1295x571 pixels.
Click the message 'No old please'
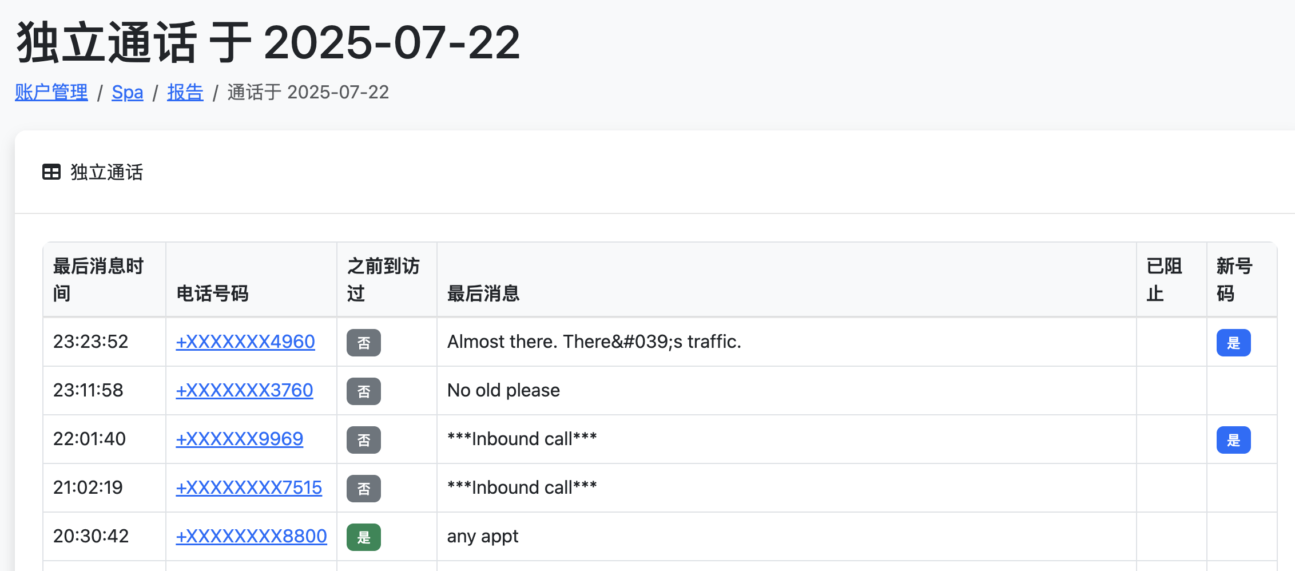(503, 390)
